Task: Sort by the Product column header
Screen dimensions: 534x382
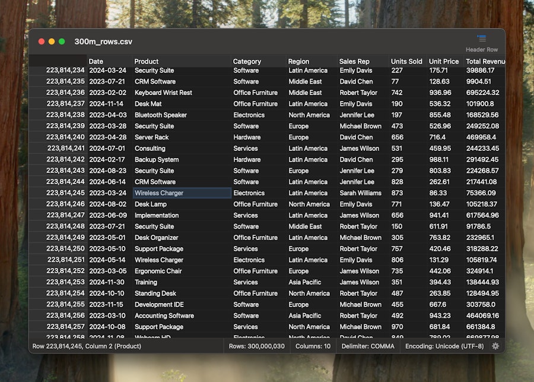Action: point(146,61)
